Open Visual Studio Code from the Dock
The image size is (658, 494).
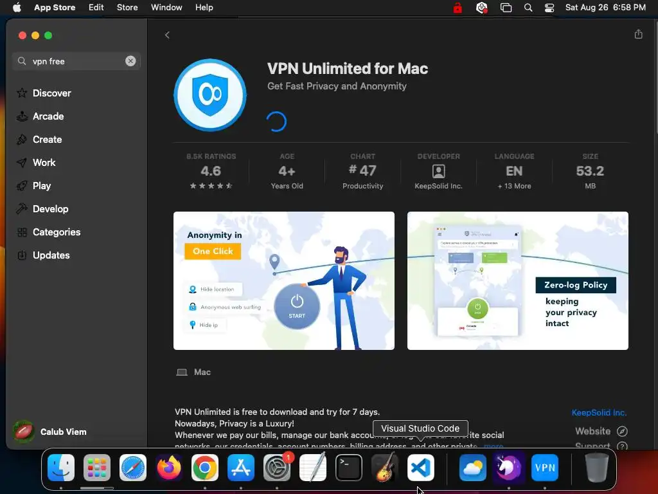point(420,468)
